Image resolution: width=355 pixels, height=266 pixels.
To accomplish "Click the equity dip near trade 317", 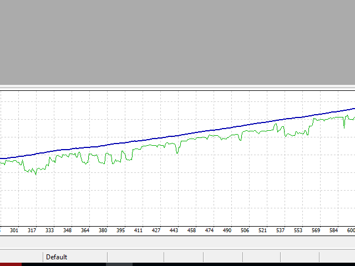I will [x=35, y=173].
